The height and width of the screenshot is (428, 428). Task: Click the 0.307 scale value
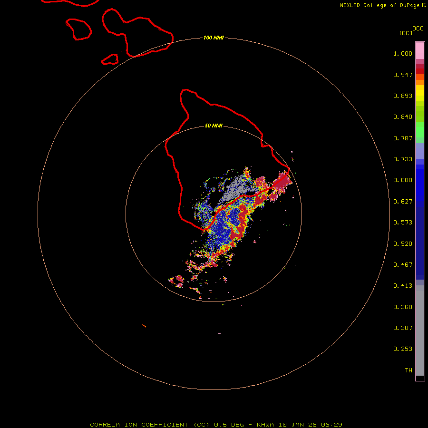click(x=403, y=328)
